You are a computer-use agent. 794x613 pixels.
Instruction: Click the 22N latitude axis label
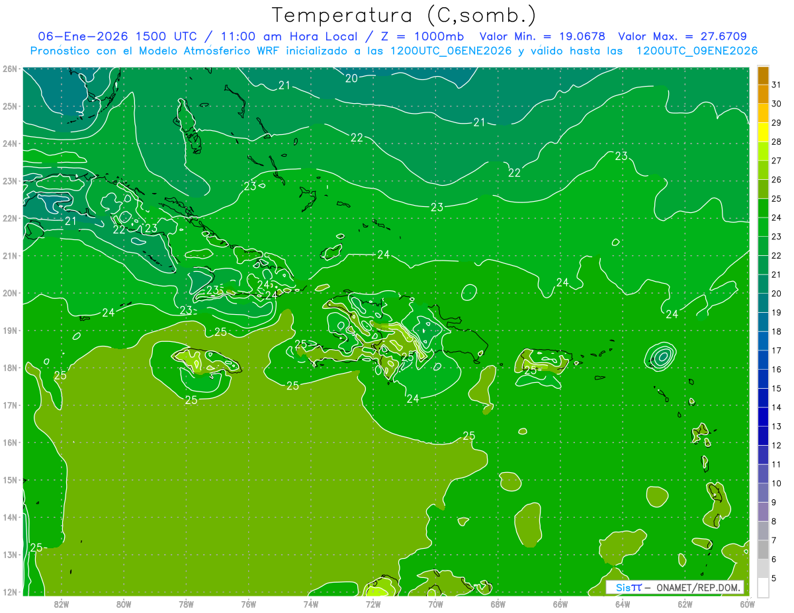point(9,218)
